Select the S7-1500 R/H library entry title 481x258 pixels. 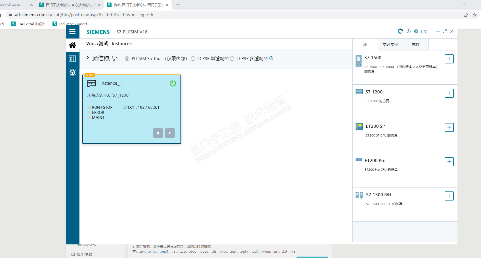(379, 195)
